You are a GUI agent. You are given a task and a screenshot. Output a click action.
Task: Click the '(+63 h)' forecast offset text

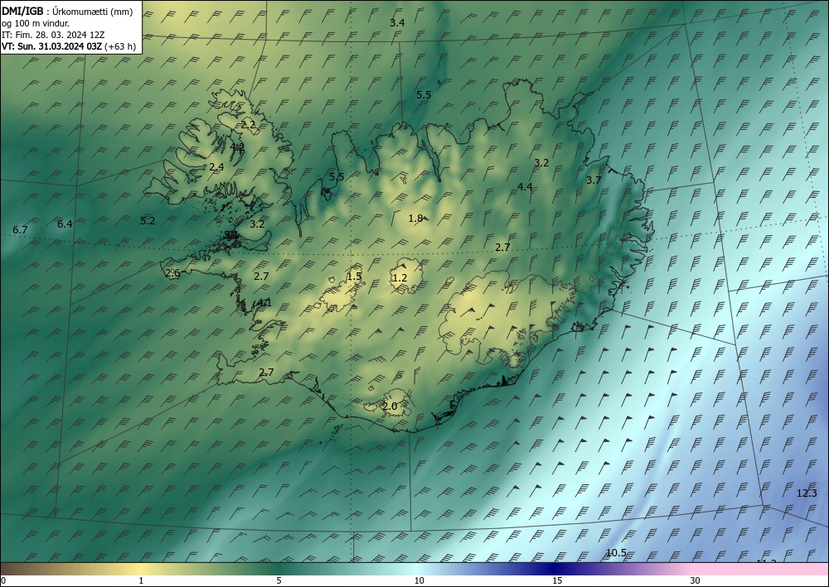pyautogui.click(x=120, y=46)
